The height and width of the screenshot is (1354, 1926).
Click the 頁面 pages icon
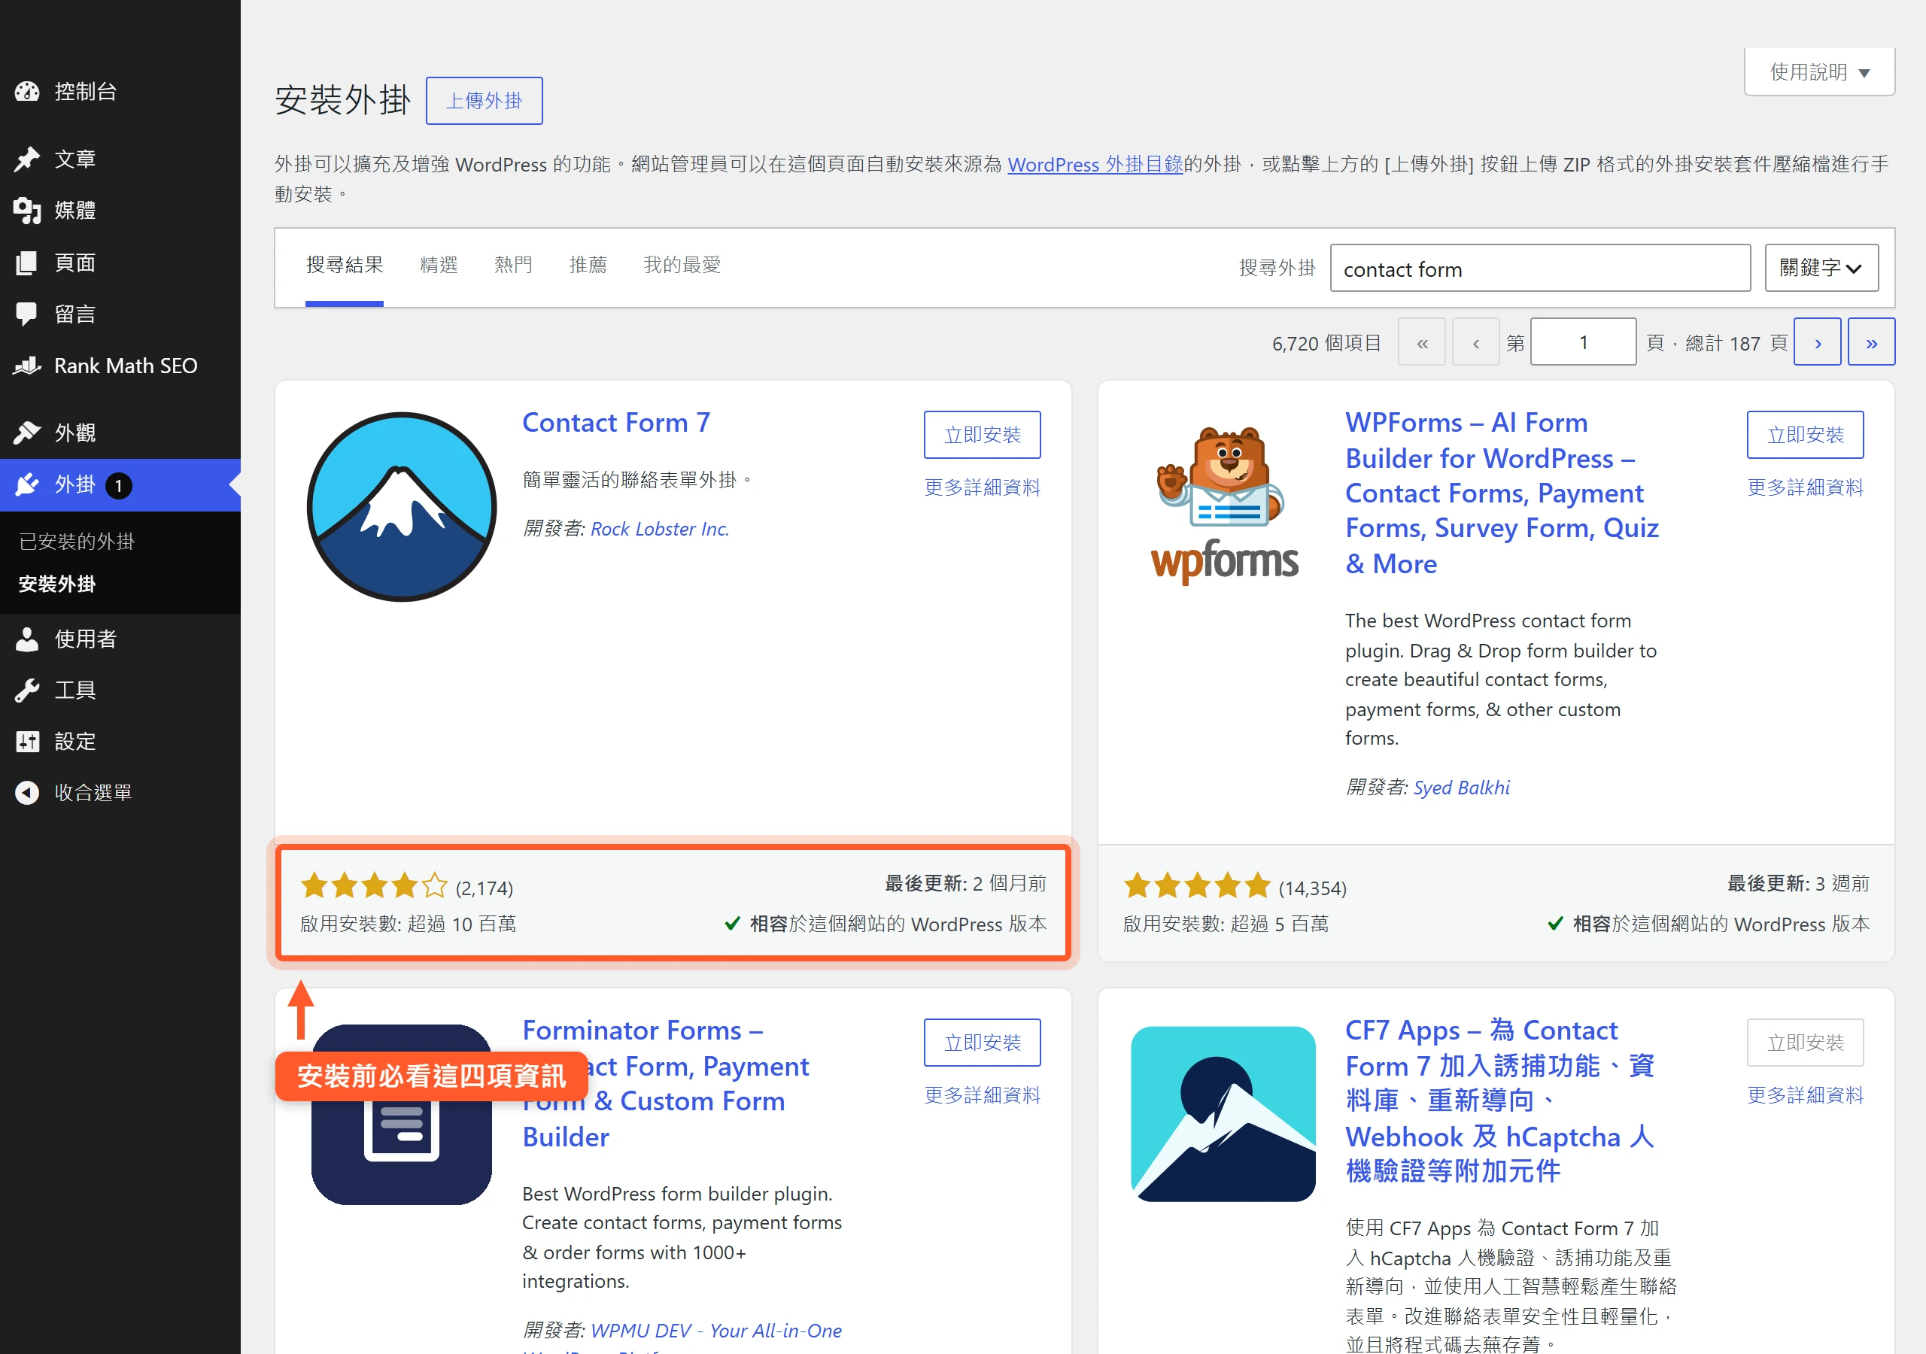click(x=27, y=263)
